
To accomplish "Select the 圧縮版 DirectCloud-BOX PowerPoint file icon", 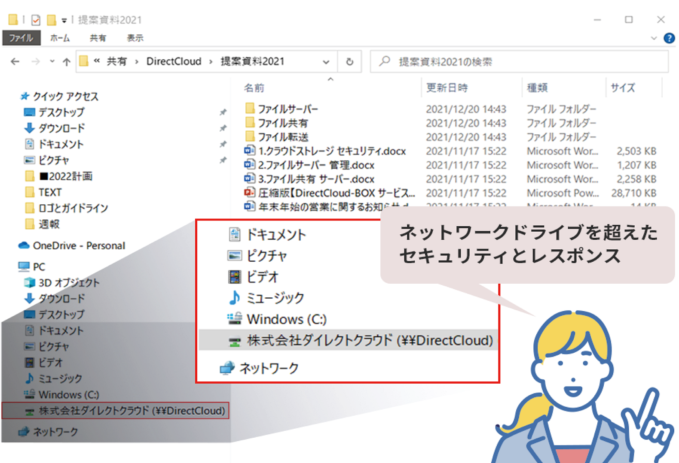I will (x=250, y=192).
